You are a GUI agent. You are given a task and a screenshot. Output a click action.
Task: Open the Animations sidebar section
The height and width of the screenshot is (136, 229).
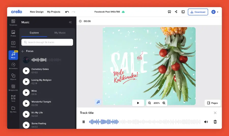click(13, 66)
